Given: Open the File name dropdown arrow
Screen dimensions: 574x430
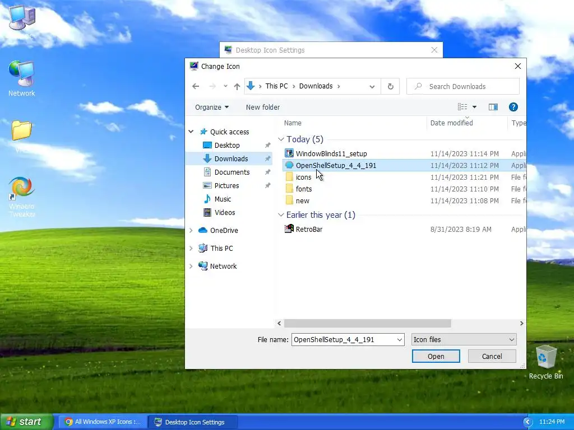Looking at the screenshot, I should click(399, 340).
